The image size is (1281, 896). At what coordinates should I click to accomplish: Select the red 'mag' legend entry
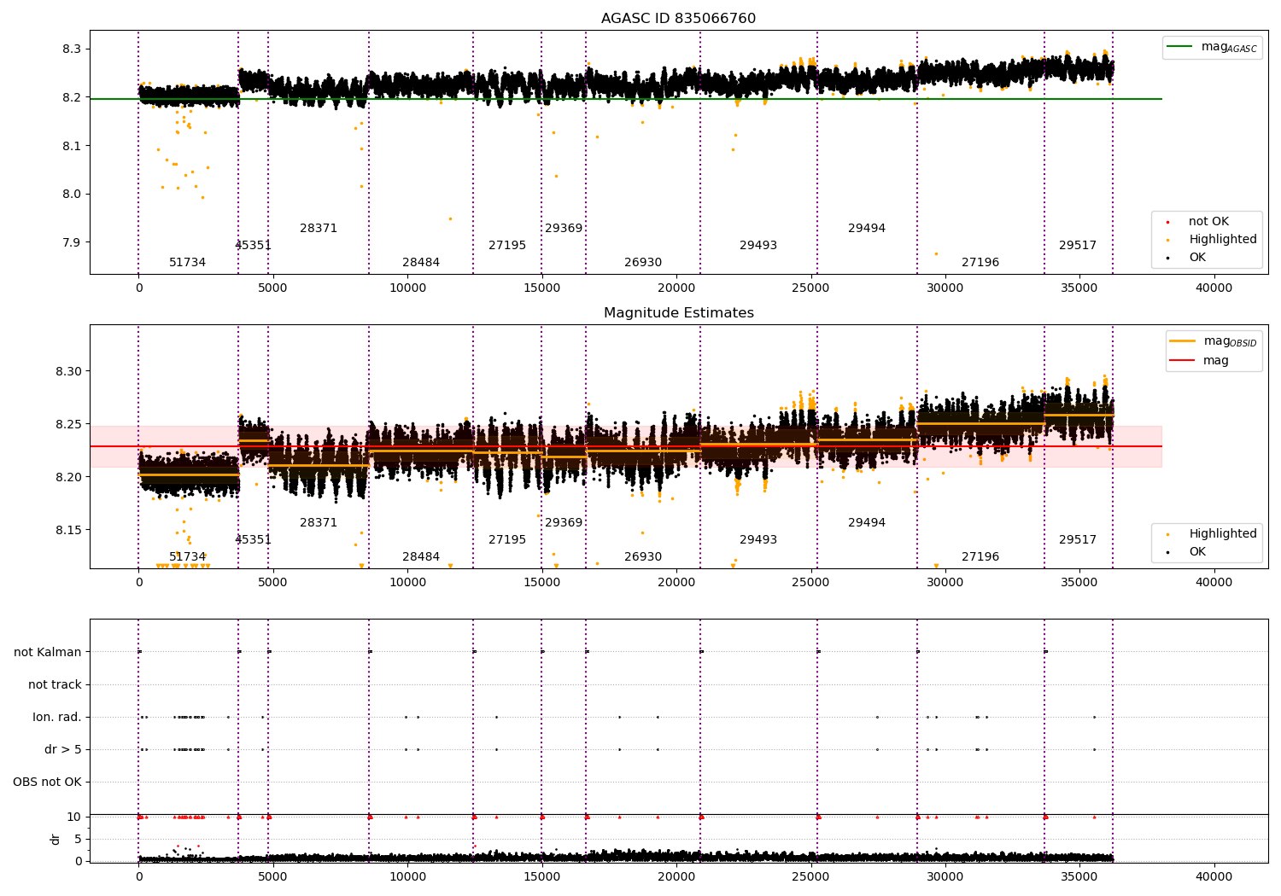coord(1199,361)
